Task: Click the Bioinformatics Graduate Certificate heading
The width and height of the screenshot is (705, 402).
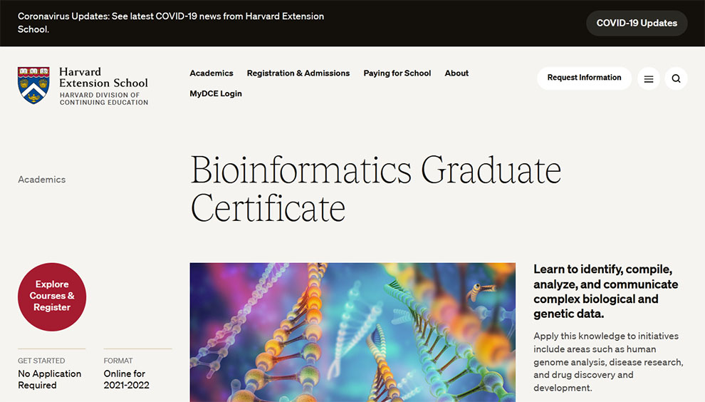Action: pos(376,189)
